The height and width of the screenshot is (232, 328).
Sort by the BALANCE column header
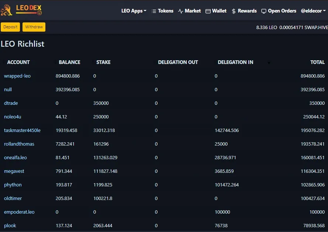pyautogui.click(x=69, y=62)
